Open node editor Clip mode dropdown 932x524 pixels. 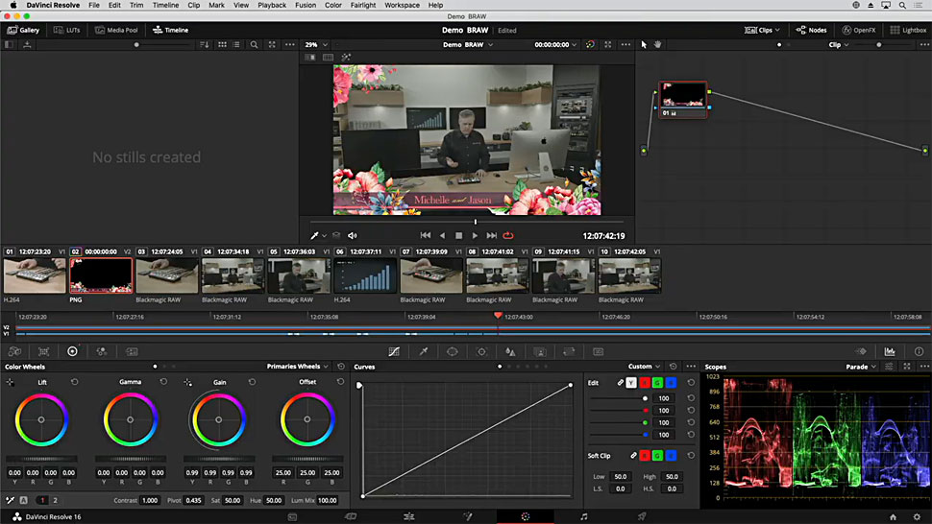(x=839, y=44)
